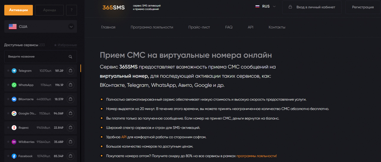
Task: Favorite Google with its star
Action: pyautogui.click(x=8, y=113)
